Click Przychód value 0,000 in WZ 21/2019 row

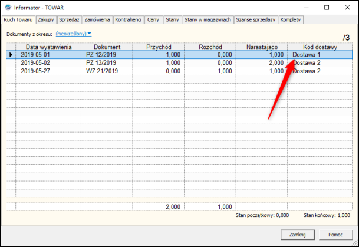tap(159, 71)
